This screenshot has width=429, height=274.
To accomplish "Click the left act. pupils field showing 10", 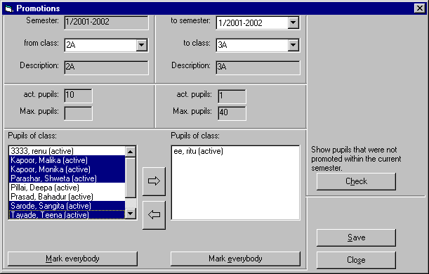I will (x=78, y=96).
